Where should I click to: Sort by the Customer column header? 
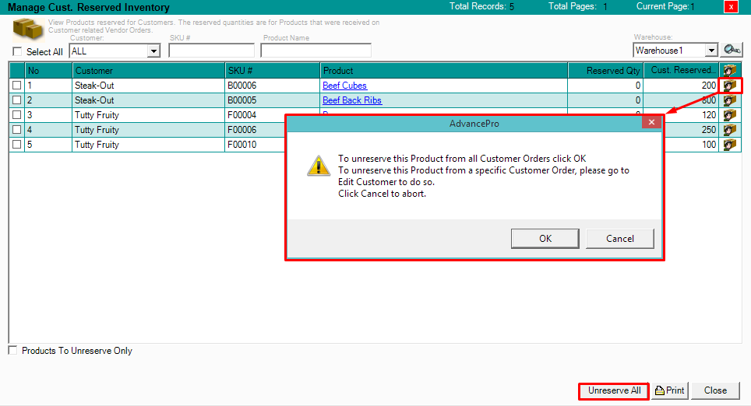click(x=148, y=71)
